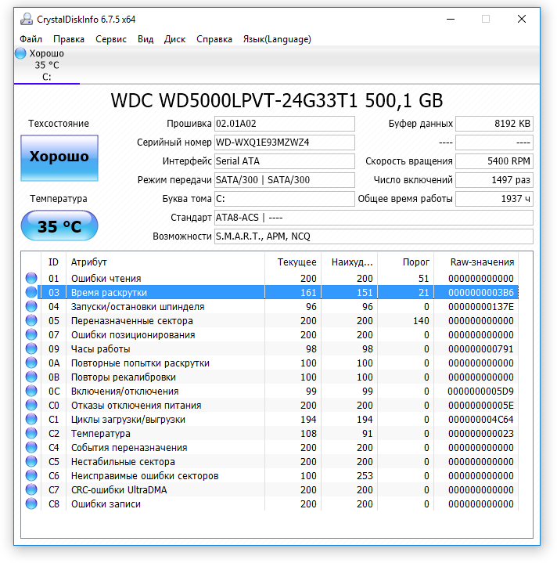Click the Наихуд... column header

(350, 262)
